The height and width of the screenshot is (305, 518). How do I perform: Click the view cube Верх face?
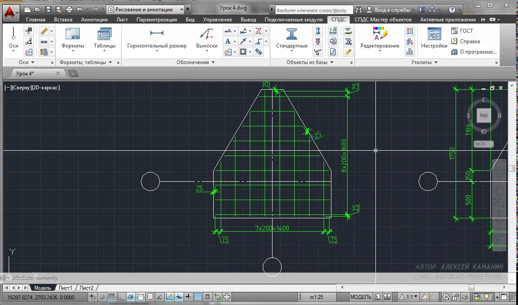coord(484,115)
